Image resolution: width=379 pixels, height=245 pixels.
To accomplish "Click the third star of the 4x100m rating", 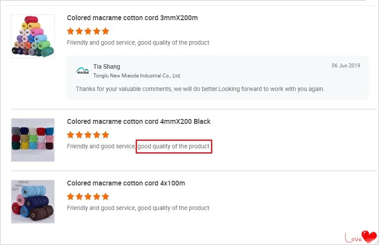I will (x=88, y=197).
